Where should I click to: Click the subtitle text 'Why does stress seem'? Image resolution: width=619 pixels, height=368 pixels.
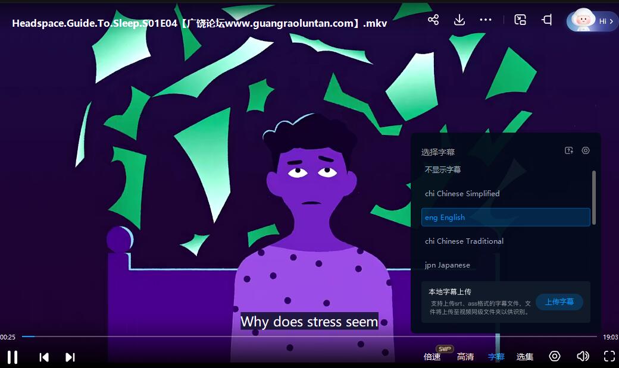309,322
